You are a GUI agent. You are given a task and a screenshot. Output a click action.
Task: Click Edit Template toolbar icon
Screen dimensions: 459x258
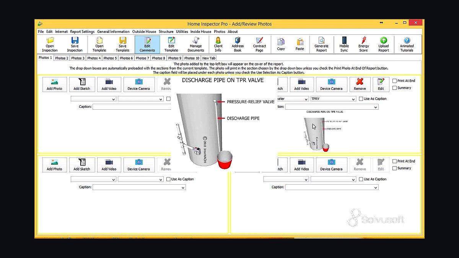(x=171, y=44)
